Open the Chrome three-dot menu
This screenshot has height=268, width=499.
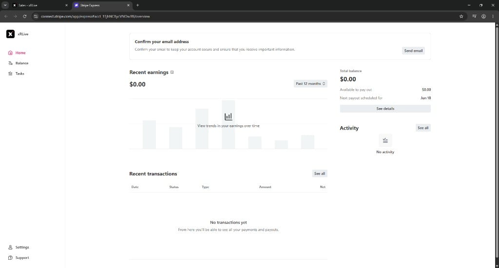pyautogui.click(x=493, y=16)
